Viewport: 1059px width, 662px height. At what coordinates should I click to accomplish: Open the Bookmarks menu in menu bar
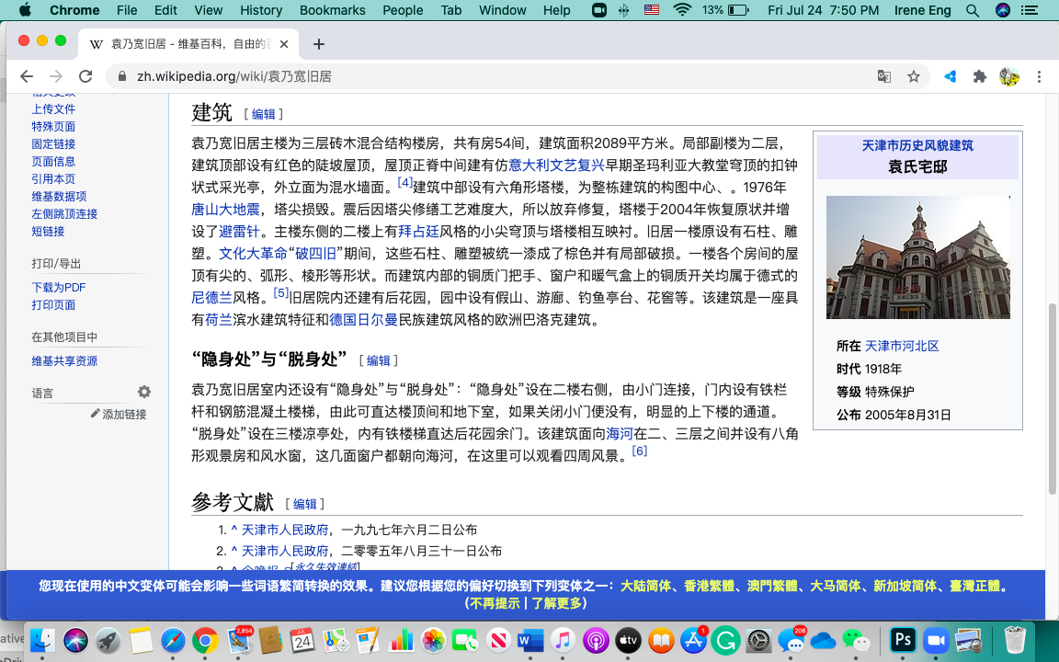(x=332, y=10)
